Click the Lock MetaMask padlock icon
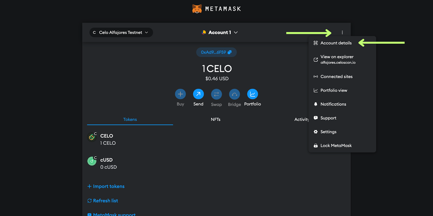 coord(316,146)
